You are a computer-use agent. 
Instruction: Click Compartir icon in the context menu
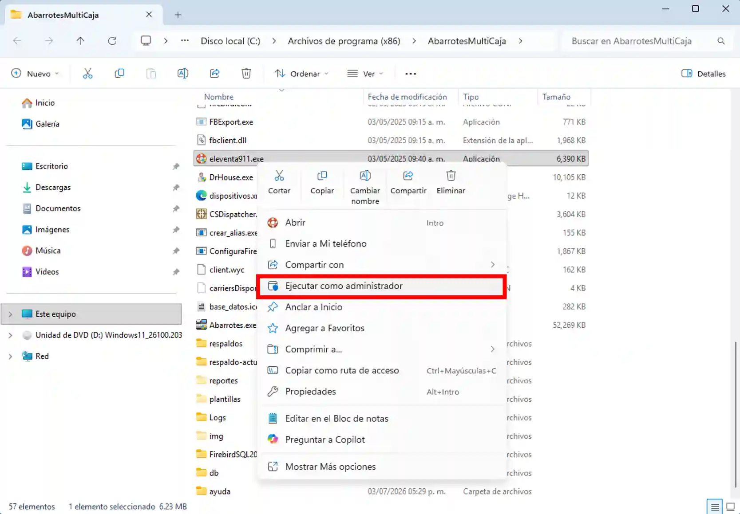[x=408, y=176]
